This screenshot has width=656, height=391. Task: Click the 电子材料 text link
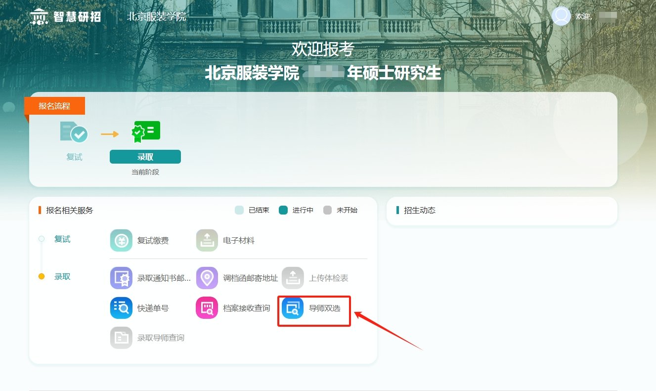239,241
